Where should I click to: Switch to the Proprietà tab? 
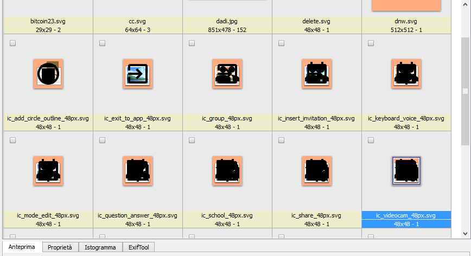point(60,247)
